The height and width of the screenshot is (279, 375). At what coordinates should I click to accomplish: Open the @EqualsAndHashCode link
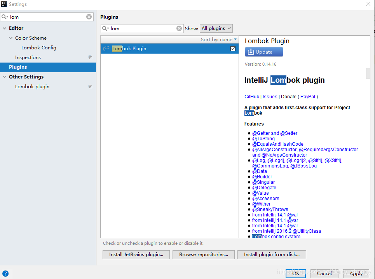point(278,144)
